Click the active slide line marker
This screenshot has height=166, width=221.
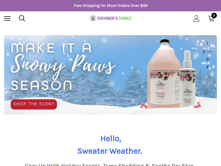209,51
